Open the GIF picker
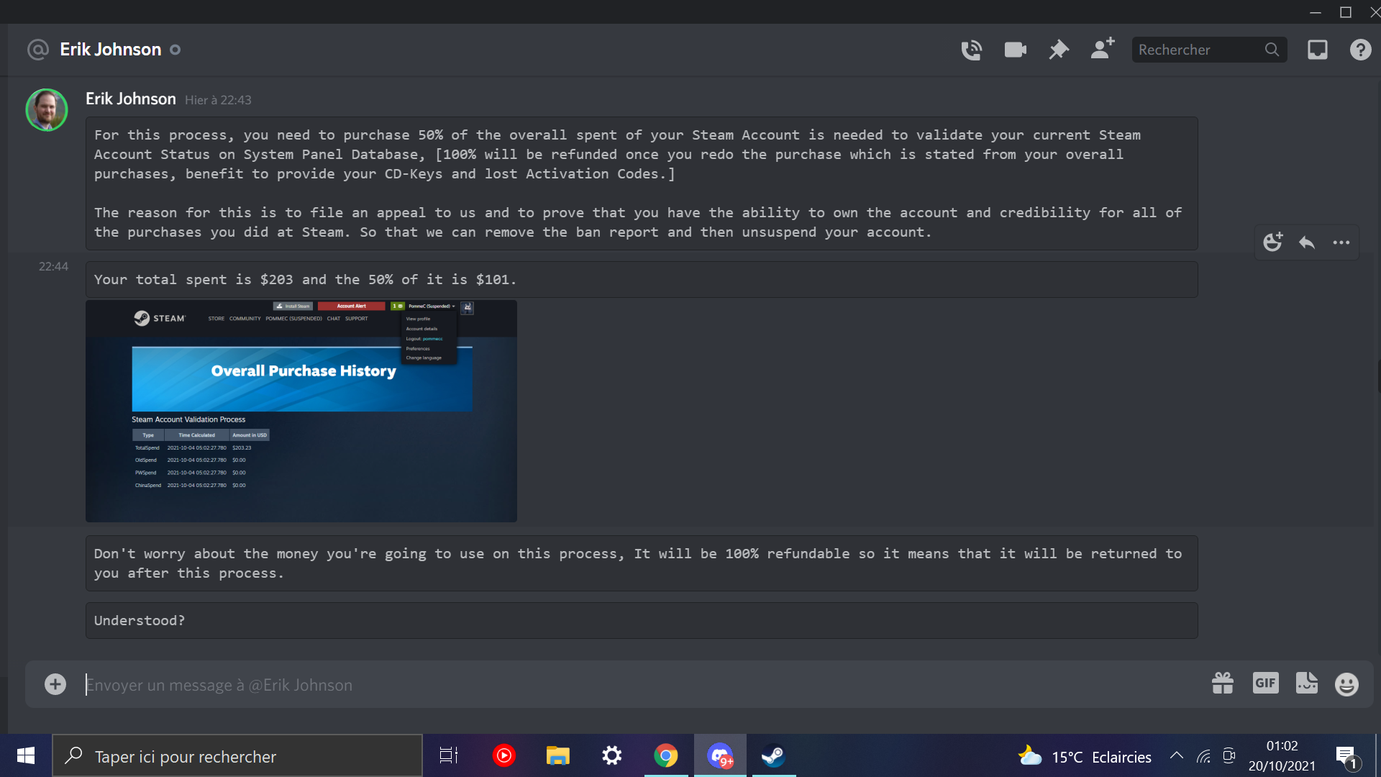This screenshot has height=777, width=1381. [1265, 683]
